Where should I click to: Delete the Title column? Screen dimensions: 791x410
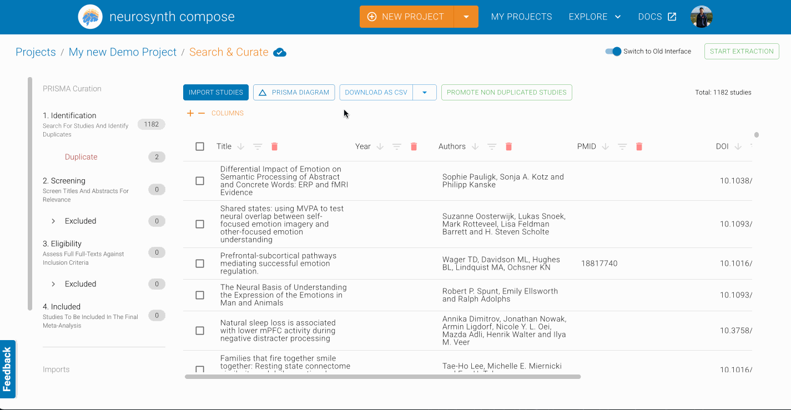pos(274,146)
